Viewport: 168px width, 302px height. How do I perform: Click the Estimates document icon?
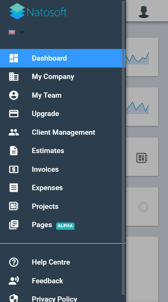[x=14, y=150]
